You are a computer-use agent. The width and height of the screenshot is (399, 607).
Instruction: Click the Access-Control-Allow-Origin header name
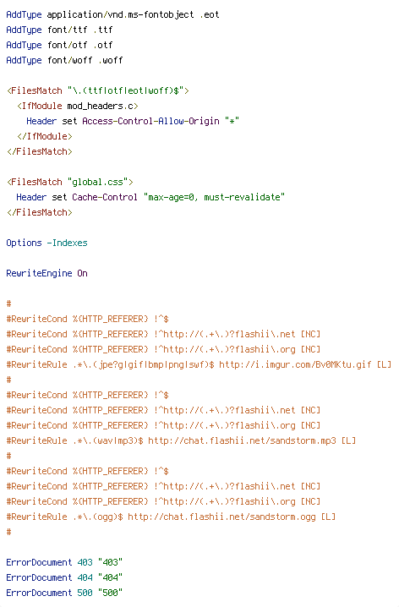[151, 121]
